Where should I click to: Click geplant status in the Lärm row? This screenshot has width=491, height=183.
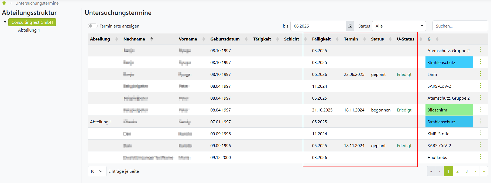pos(378,74)
